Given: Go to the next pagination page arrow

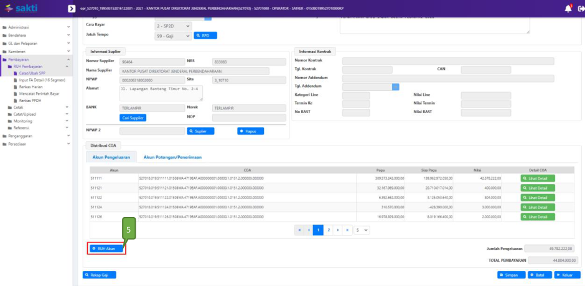Looking at the screenshot, I should 339,229.
